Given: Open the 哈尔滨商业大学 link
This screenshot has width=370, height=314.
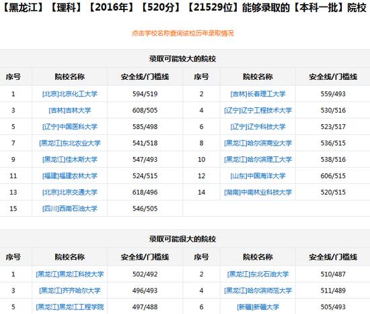Looking at the screenshot, I should (x=258, y=143).
